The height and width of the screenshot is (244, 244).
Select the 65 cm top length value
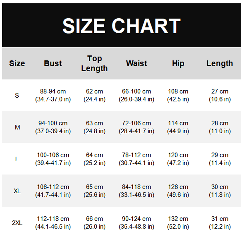95,187
